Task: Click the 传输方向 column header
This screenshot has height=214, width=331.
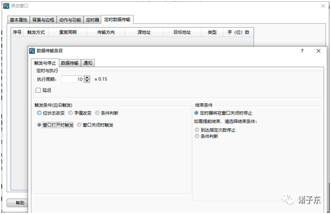Action: coord(106,32)
